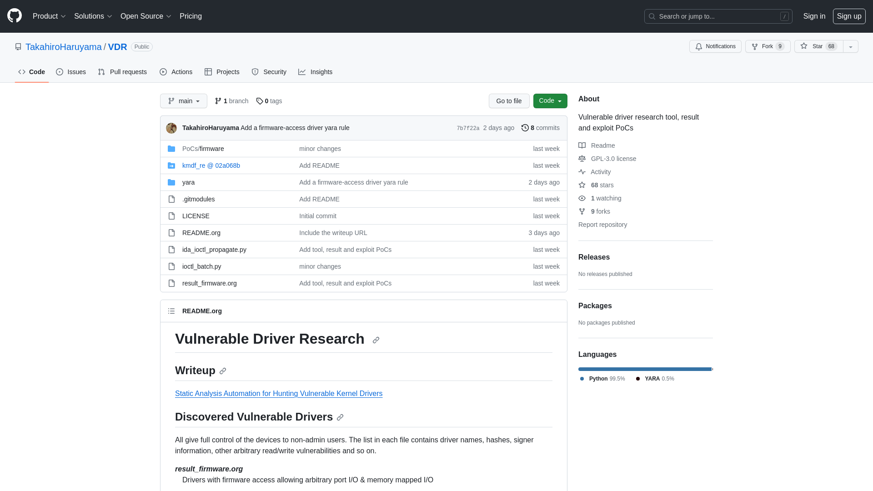
Task: Select the Code tab
Action: [x=31, y=71]
